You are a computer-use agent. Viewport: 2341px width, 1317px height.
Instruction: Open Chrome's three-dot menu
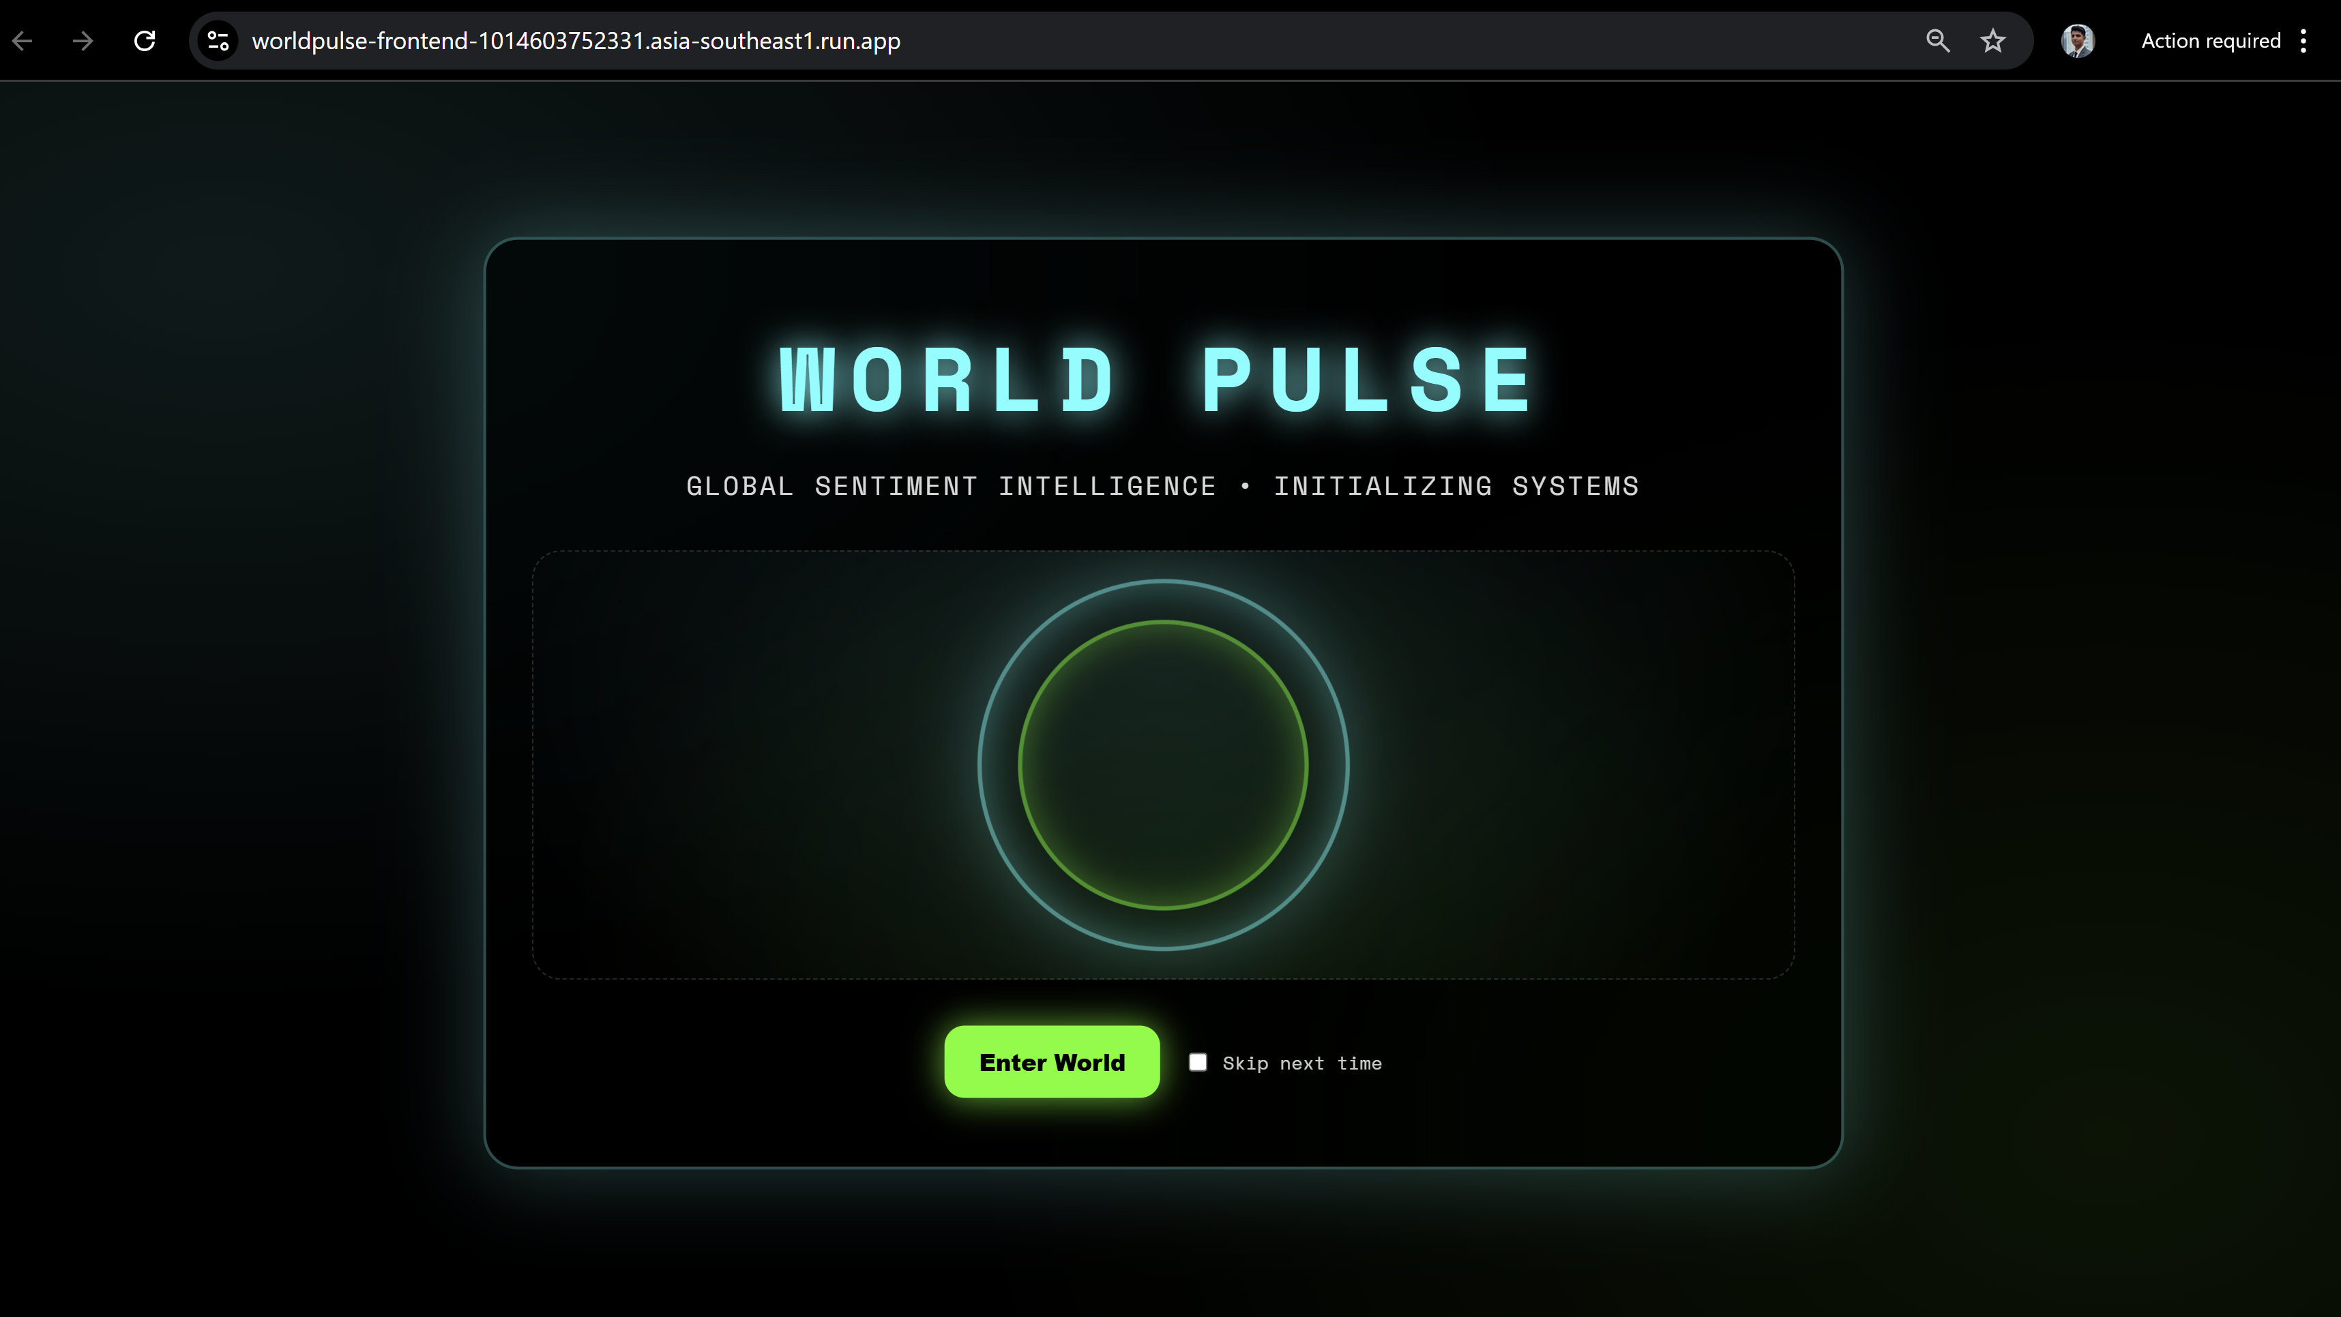pyautogui.click(x=2303, y=41)
